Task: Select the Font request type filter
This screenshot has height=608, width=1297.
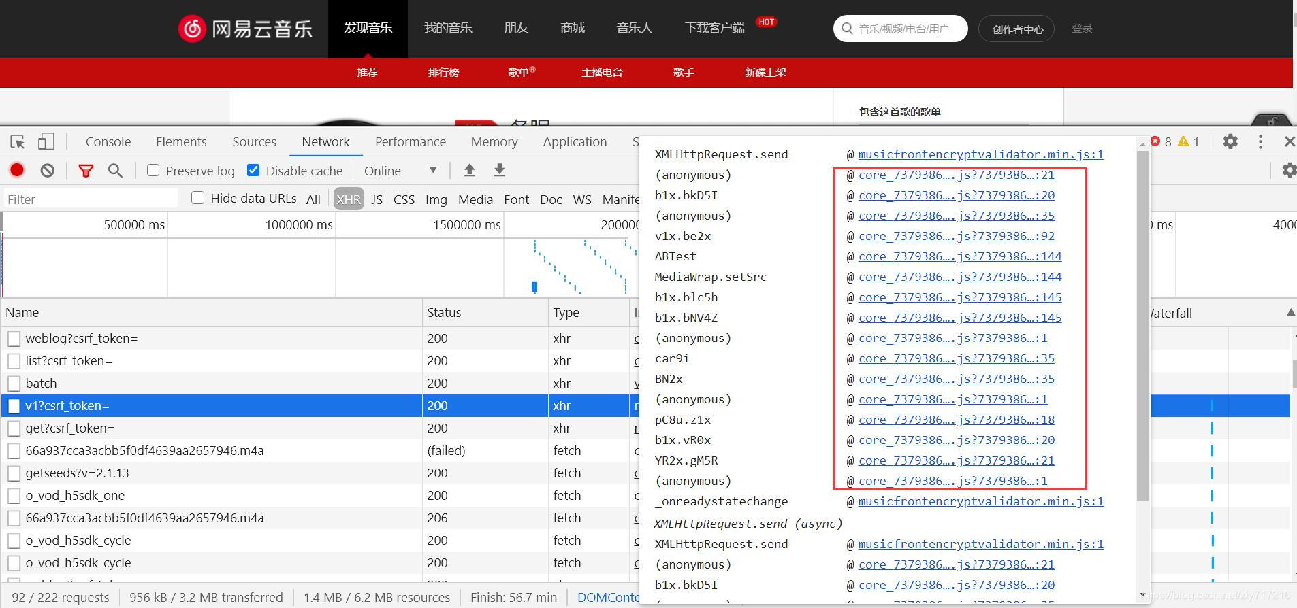Action: click(x=516, y=199)
